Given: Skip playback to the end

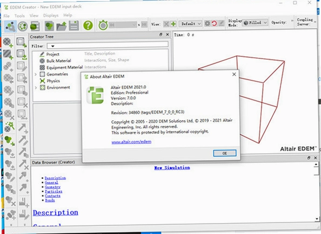Looking at the screenshot, I should click(x=144, y=24).
